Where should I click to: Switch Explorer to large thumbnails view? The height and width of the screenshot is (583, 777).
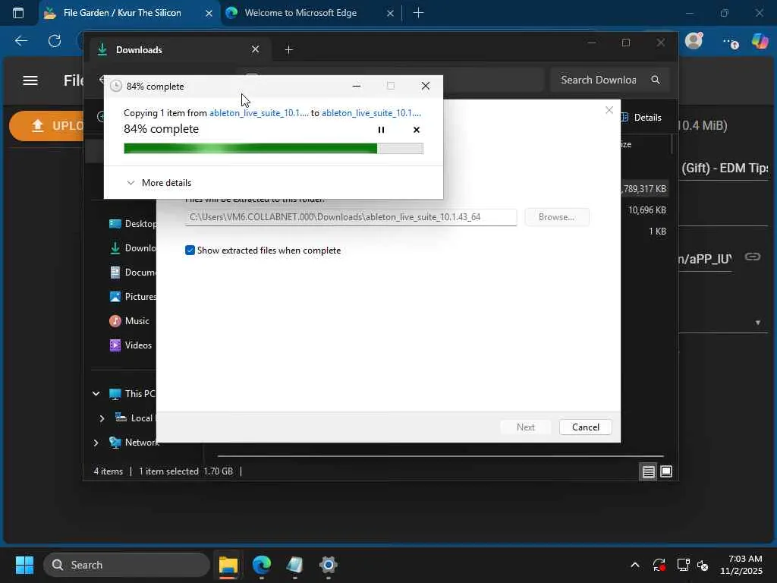(666, 471)
